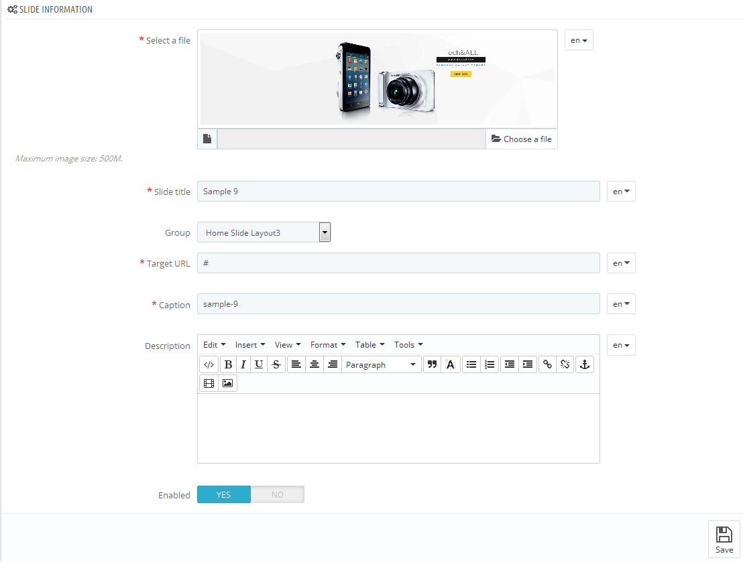The image size is (743, 562).
Task: Insert a blockquote in description
Action: [432, 365]
